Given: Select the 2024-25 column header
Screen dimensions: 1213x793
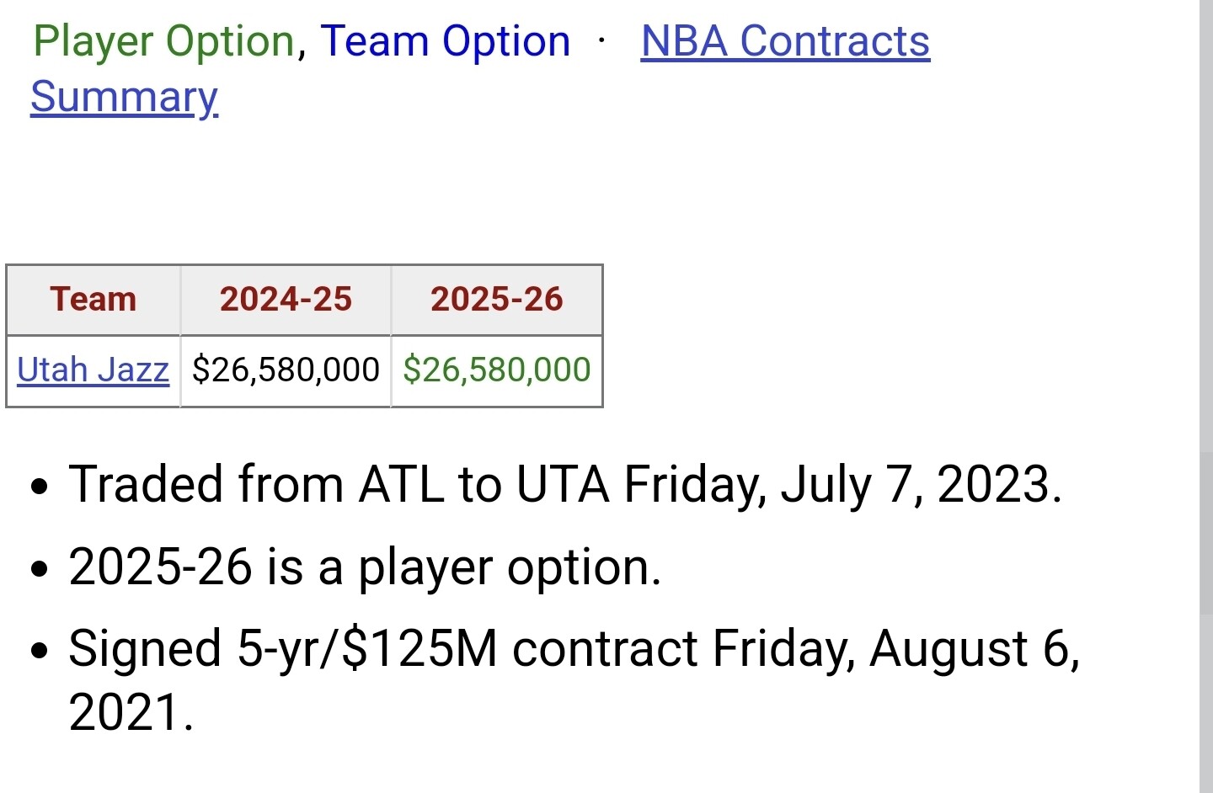Looking at the screenshot, I should pos(286,300).
